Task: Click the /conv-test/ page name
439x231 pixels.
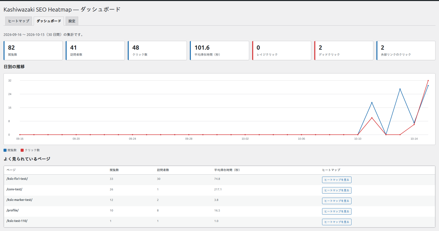Action: [x=14, y=189]
